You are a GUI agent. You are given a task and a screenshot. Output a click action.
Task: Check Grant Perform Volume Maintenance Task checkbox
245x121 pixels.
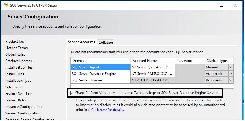[72, 93]
